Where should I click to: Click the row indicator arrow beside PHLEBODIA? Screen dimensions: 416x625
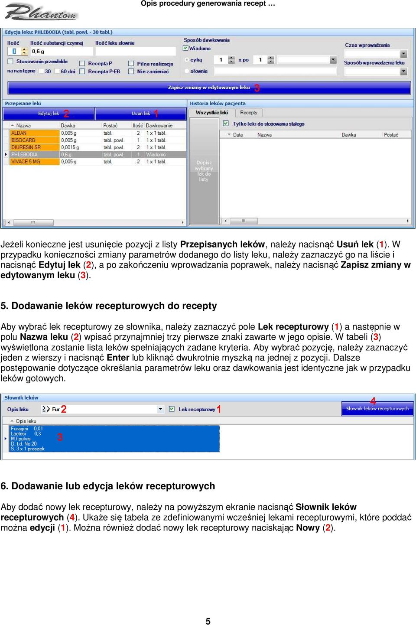click(6, 154)
